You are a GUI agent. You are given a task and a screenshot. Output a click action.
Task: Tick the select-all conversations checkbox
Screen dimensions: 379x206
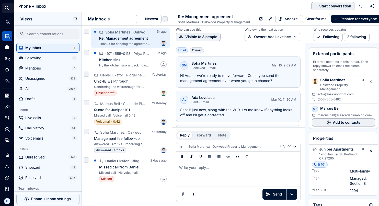coord(165,19)
